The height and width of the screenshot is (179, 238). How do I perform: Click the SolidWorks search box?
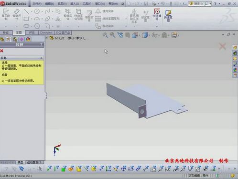click(x=200, y=4)
